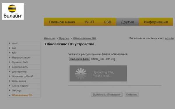The height and width of the screenshot is (109, 175).
Task: Open Журналы событий sidebar item
Action: (x=22, y=77)
